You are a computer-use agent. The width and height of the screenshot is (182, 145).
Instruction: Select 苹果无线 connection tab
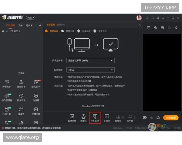click(x=68, y=31)
